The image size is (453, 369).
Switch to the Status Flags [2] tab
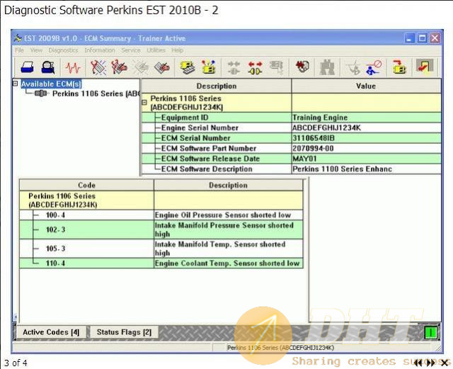click(x=125, y=332)
